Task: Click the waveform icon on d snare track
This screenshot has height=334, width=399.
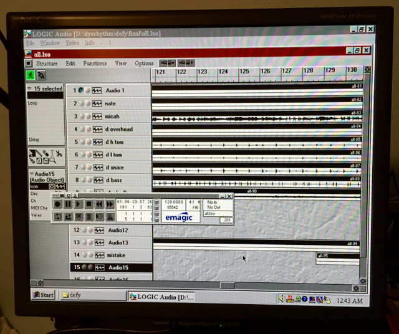Action: (x=99, y=168)
